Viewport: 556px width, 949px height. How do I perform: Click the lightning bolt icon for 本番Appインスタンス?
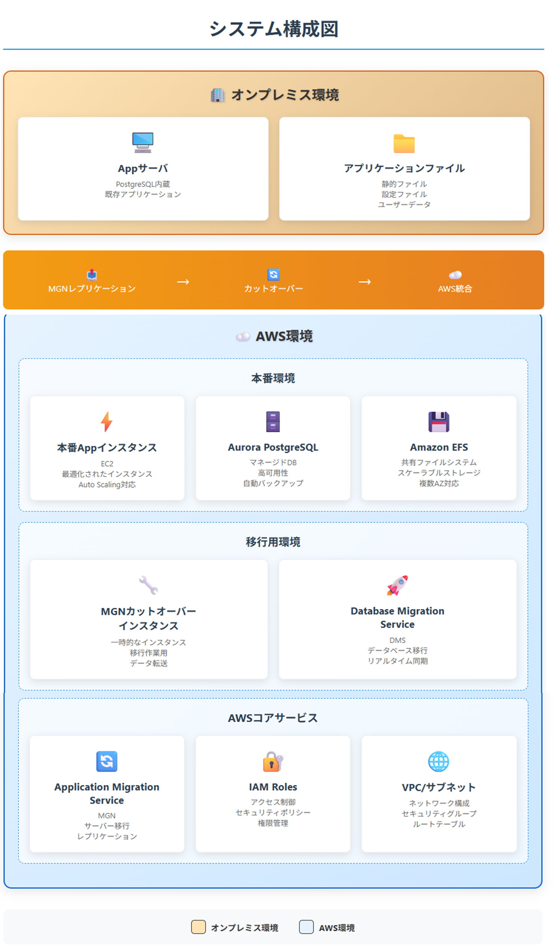tap(107, 422)
